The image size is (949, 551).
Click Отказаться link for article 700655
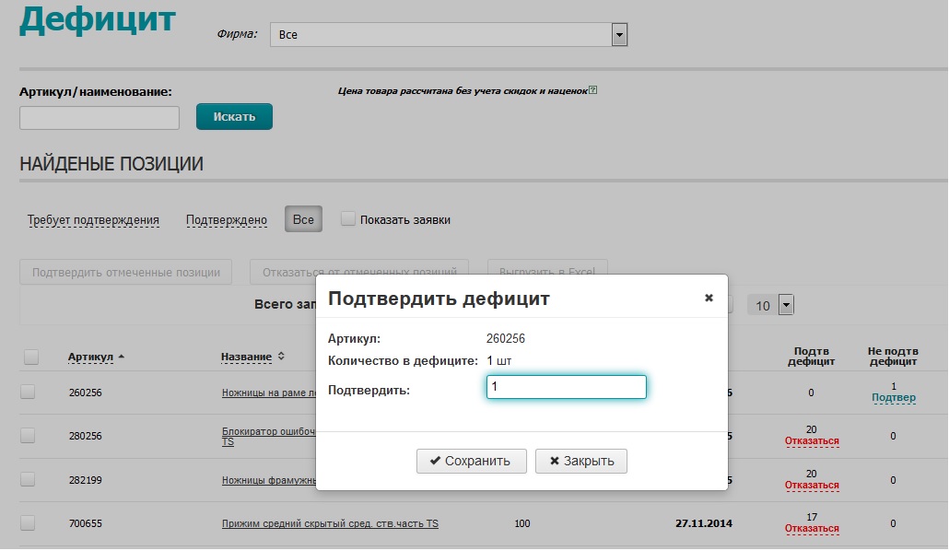pos(812,529)
